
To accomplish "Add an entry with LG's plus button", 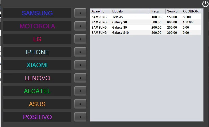I will 80,39.
